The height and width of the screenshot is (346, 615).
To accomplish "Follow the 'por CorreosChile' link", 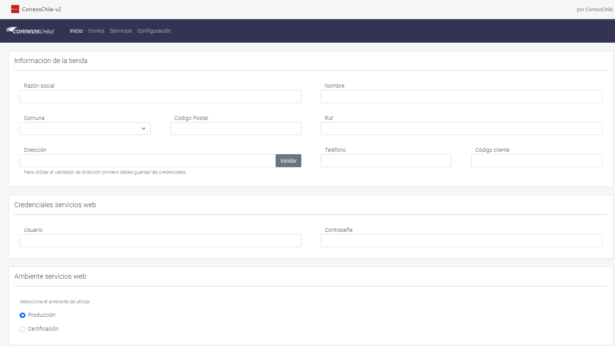I will click(x=595, y=10).
